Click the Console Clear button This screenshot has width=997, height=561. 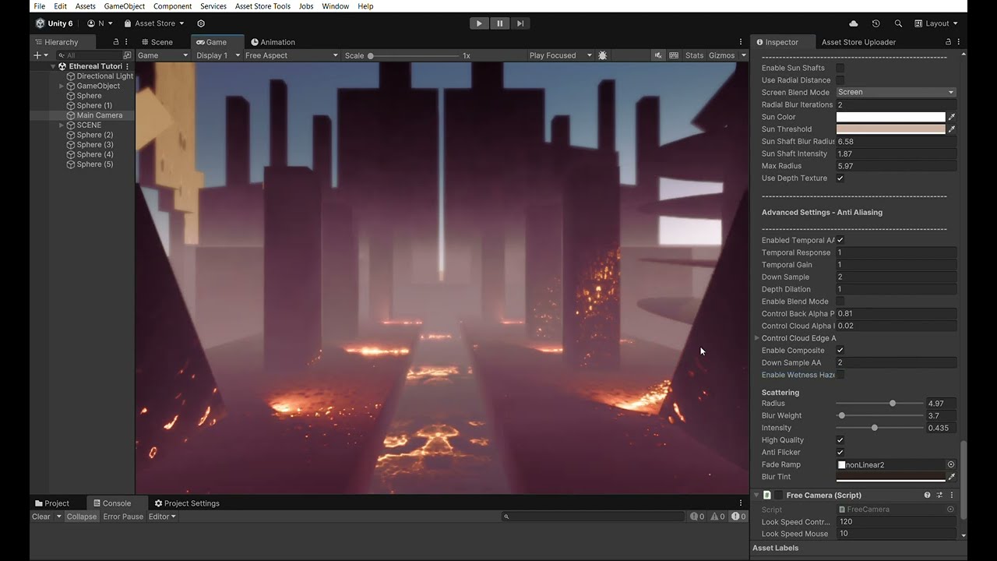(41, 517)
